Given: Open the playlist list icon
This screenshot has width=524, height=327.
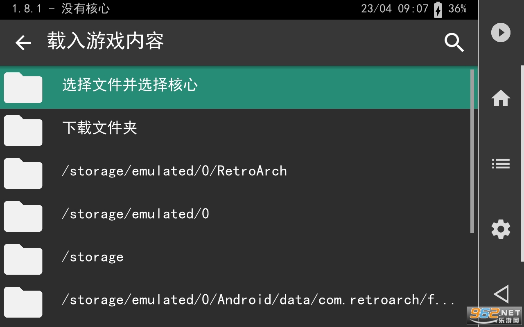Looking at the screenshot, I should point(501,164).
